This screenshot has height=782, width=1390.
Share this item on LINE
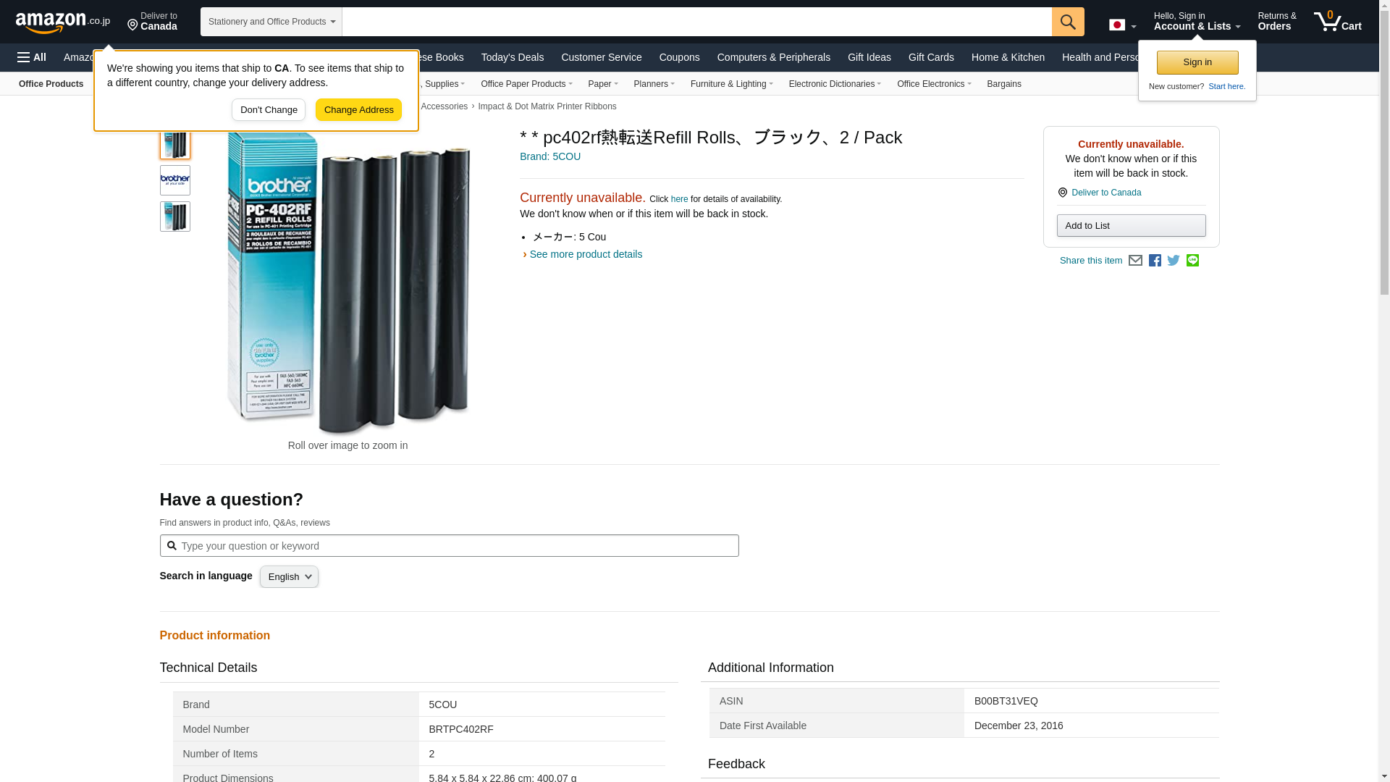point(1192,261)
